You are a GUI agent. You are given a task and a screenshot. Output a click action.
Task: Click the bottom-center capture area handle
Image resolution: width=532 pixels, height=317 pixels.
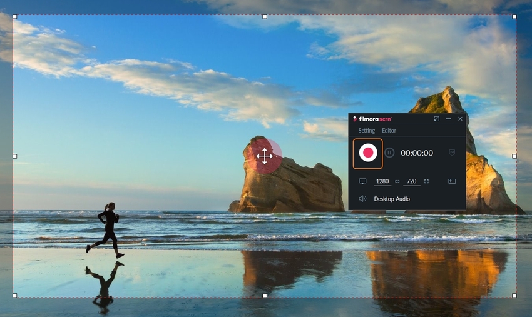[x=265, y=296]
